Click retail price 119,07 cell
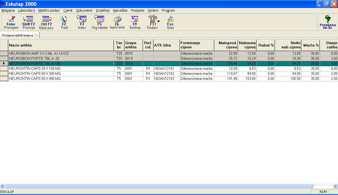 (226, 73)
